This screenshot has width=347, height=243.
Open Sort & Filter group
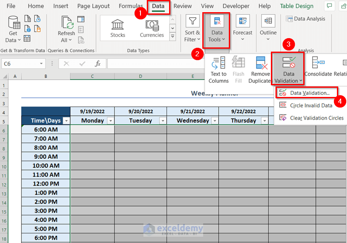pyautogui.click(x=192, y=29)
